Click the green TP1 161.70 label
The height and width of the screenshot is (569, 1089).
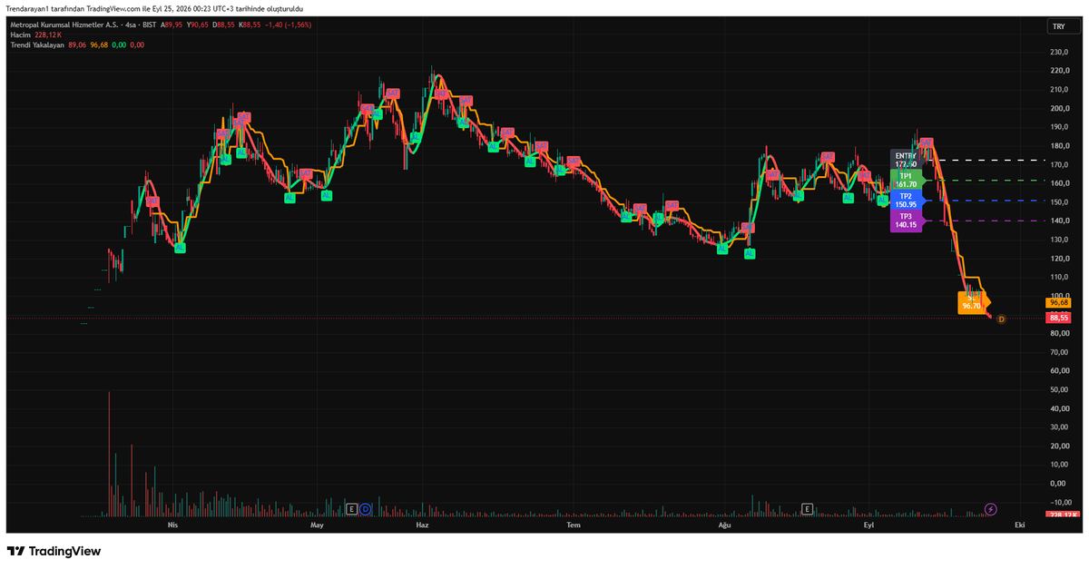(x=906, y=180)
